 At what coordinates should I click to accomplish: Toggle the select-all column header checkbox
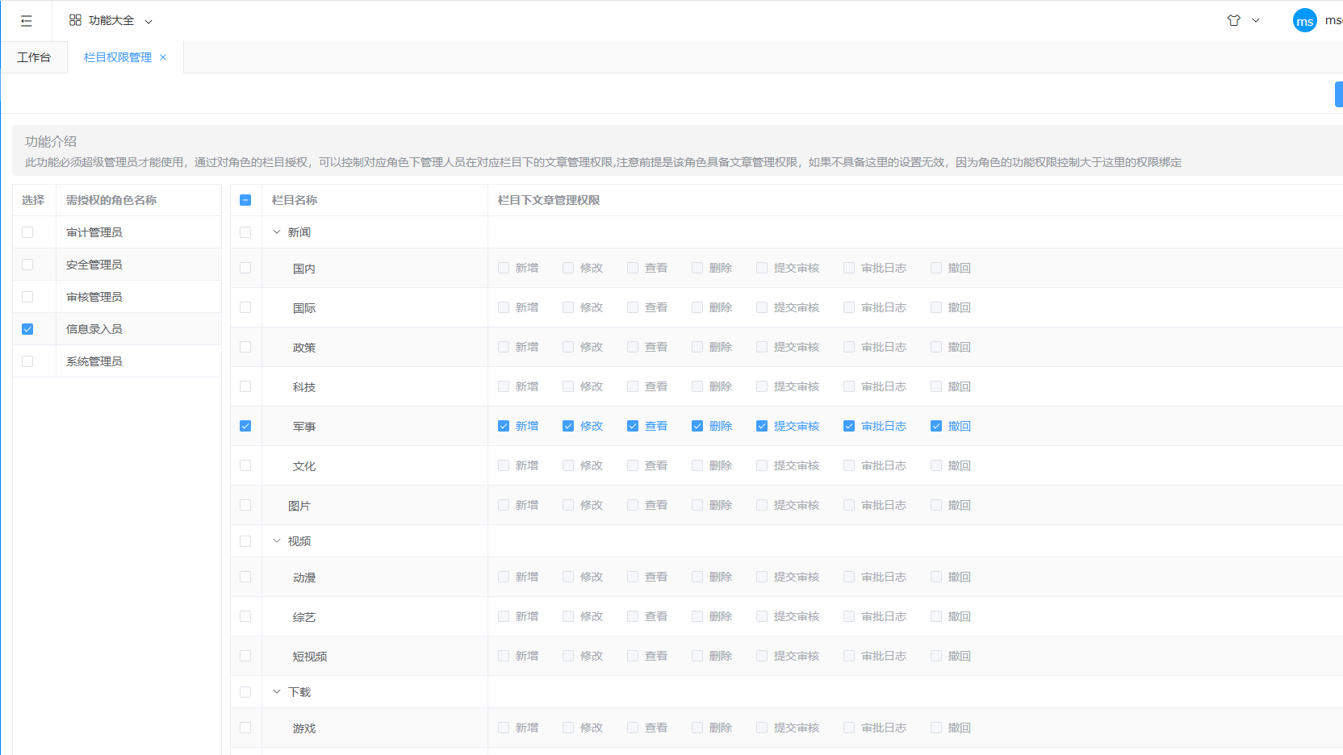(x=245, y=200)
